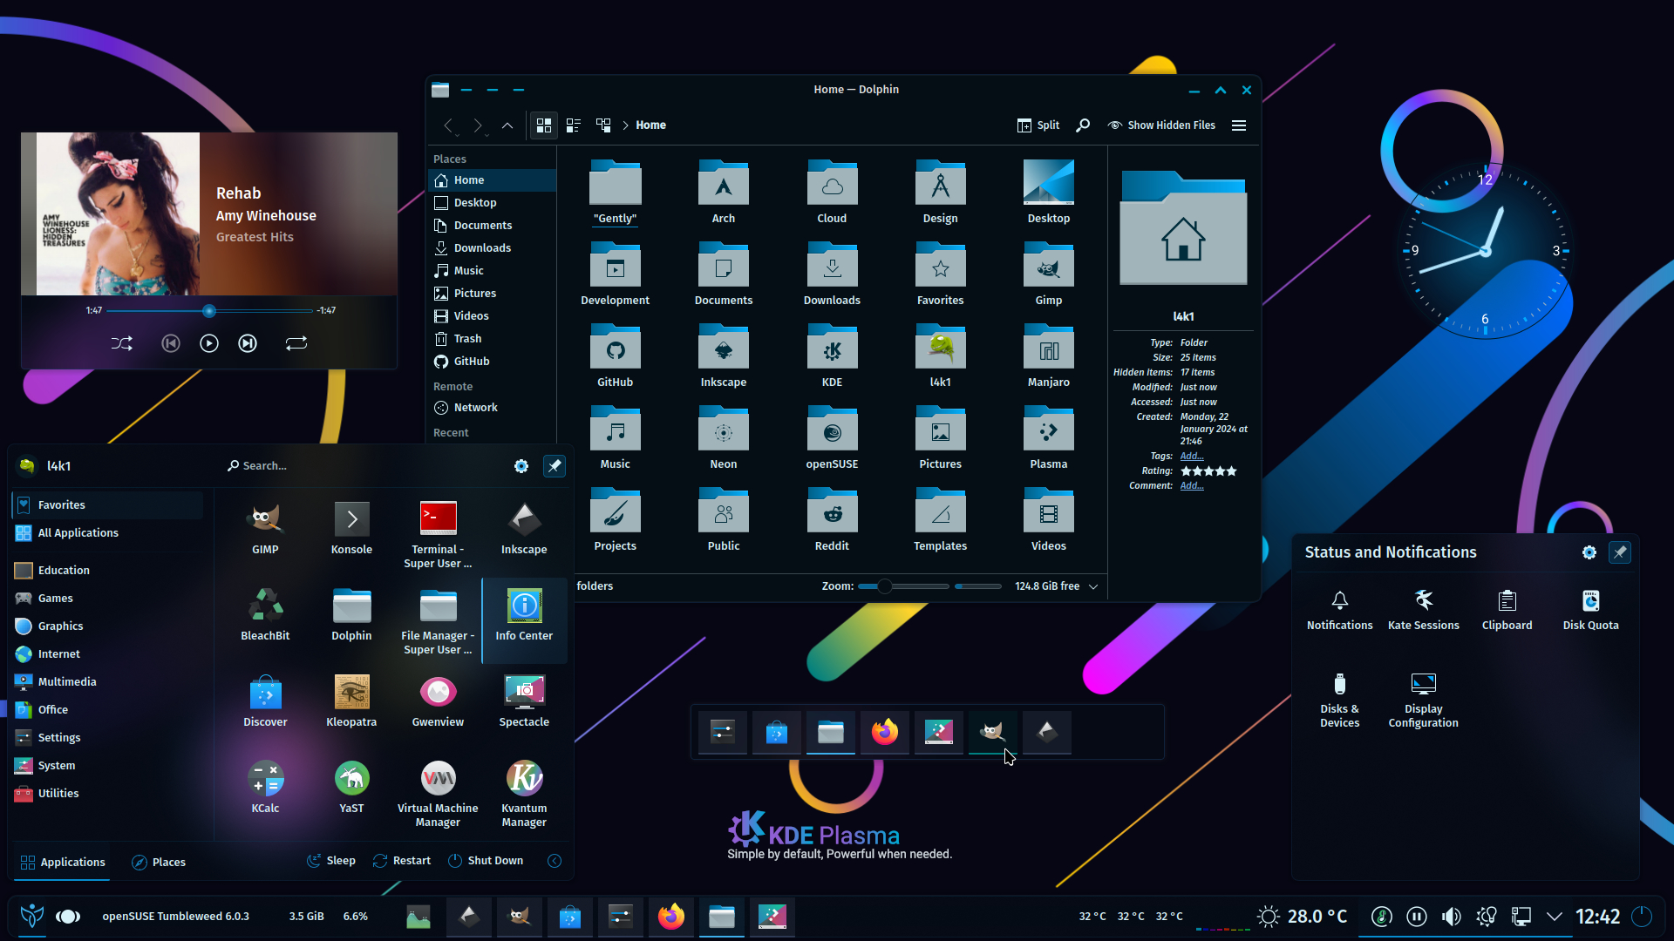Click Inkscape icon in bottom taskbar
The height and width of the screenshot is (941, 1674).
tap(468, 917)
